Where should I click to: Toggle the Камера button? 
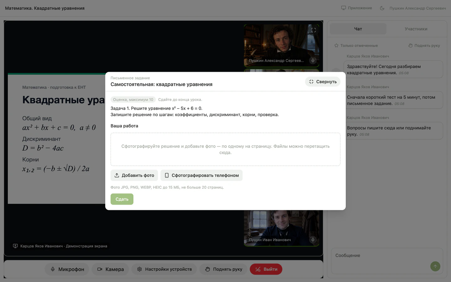click(x=110, y=269)
